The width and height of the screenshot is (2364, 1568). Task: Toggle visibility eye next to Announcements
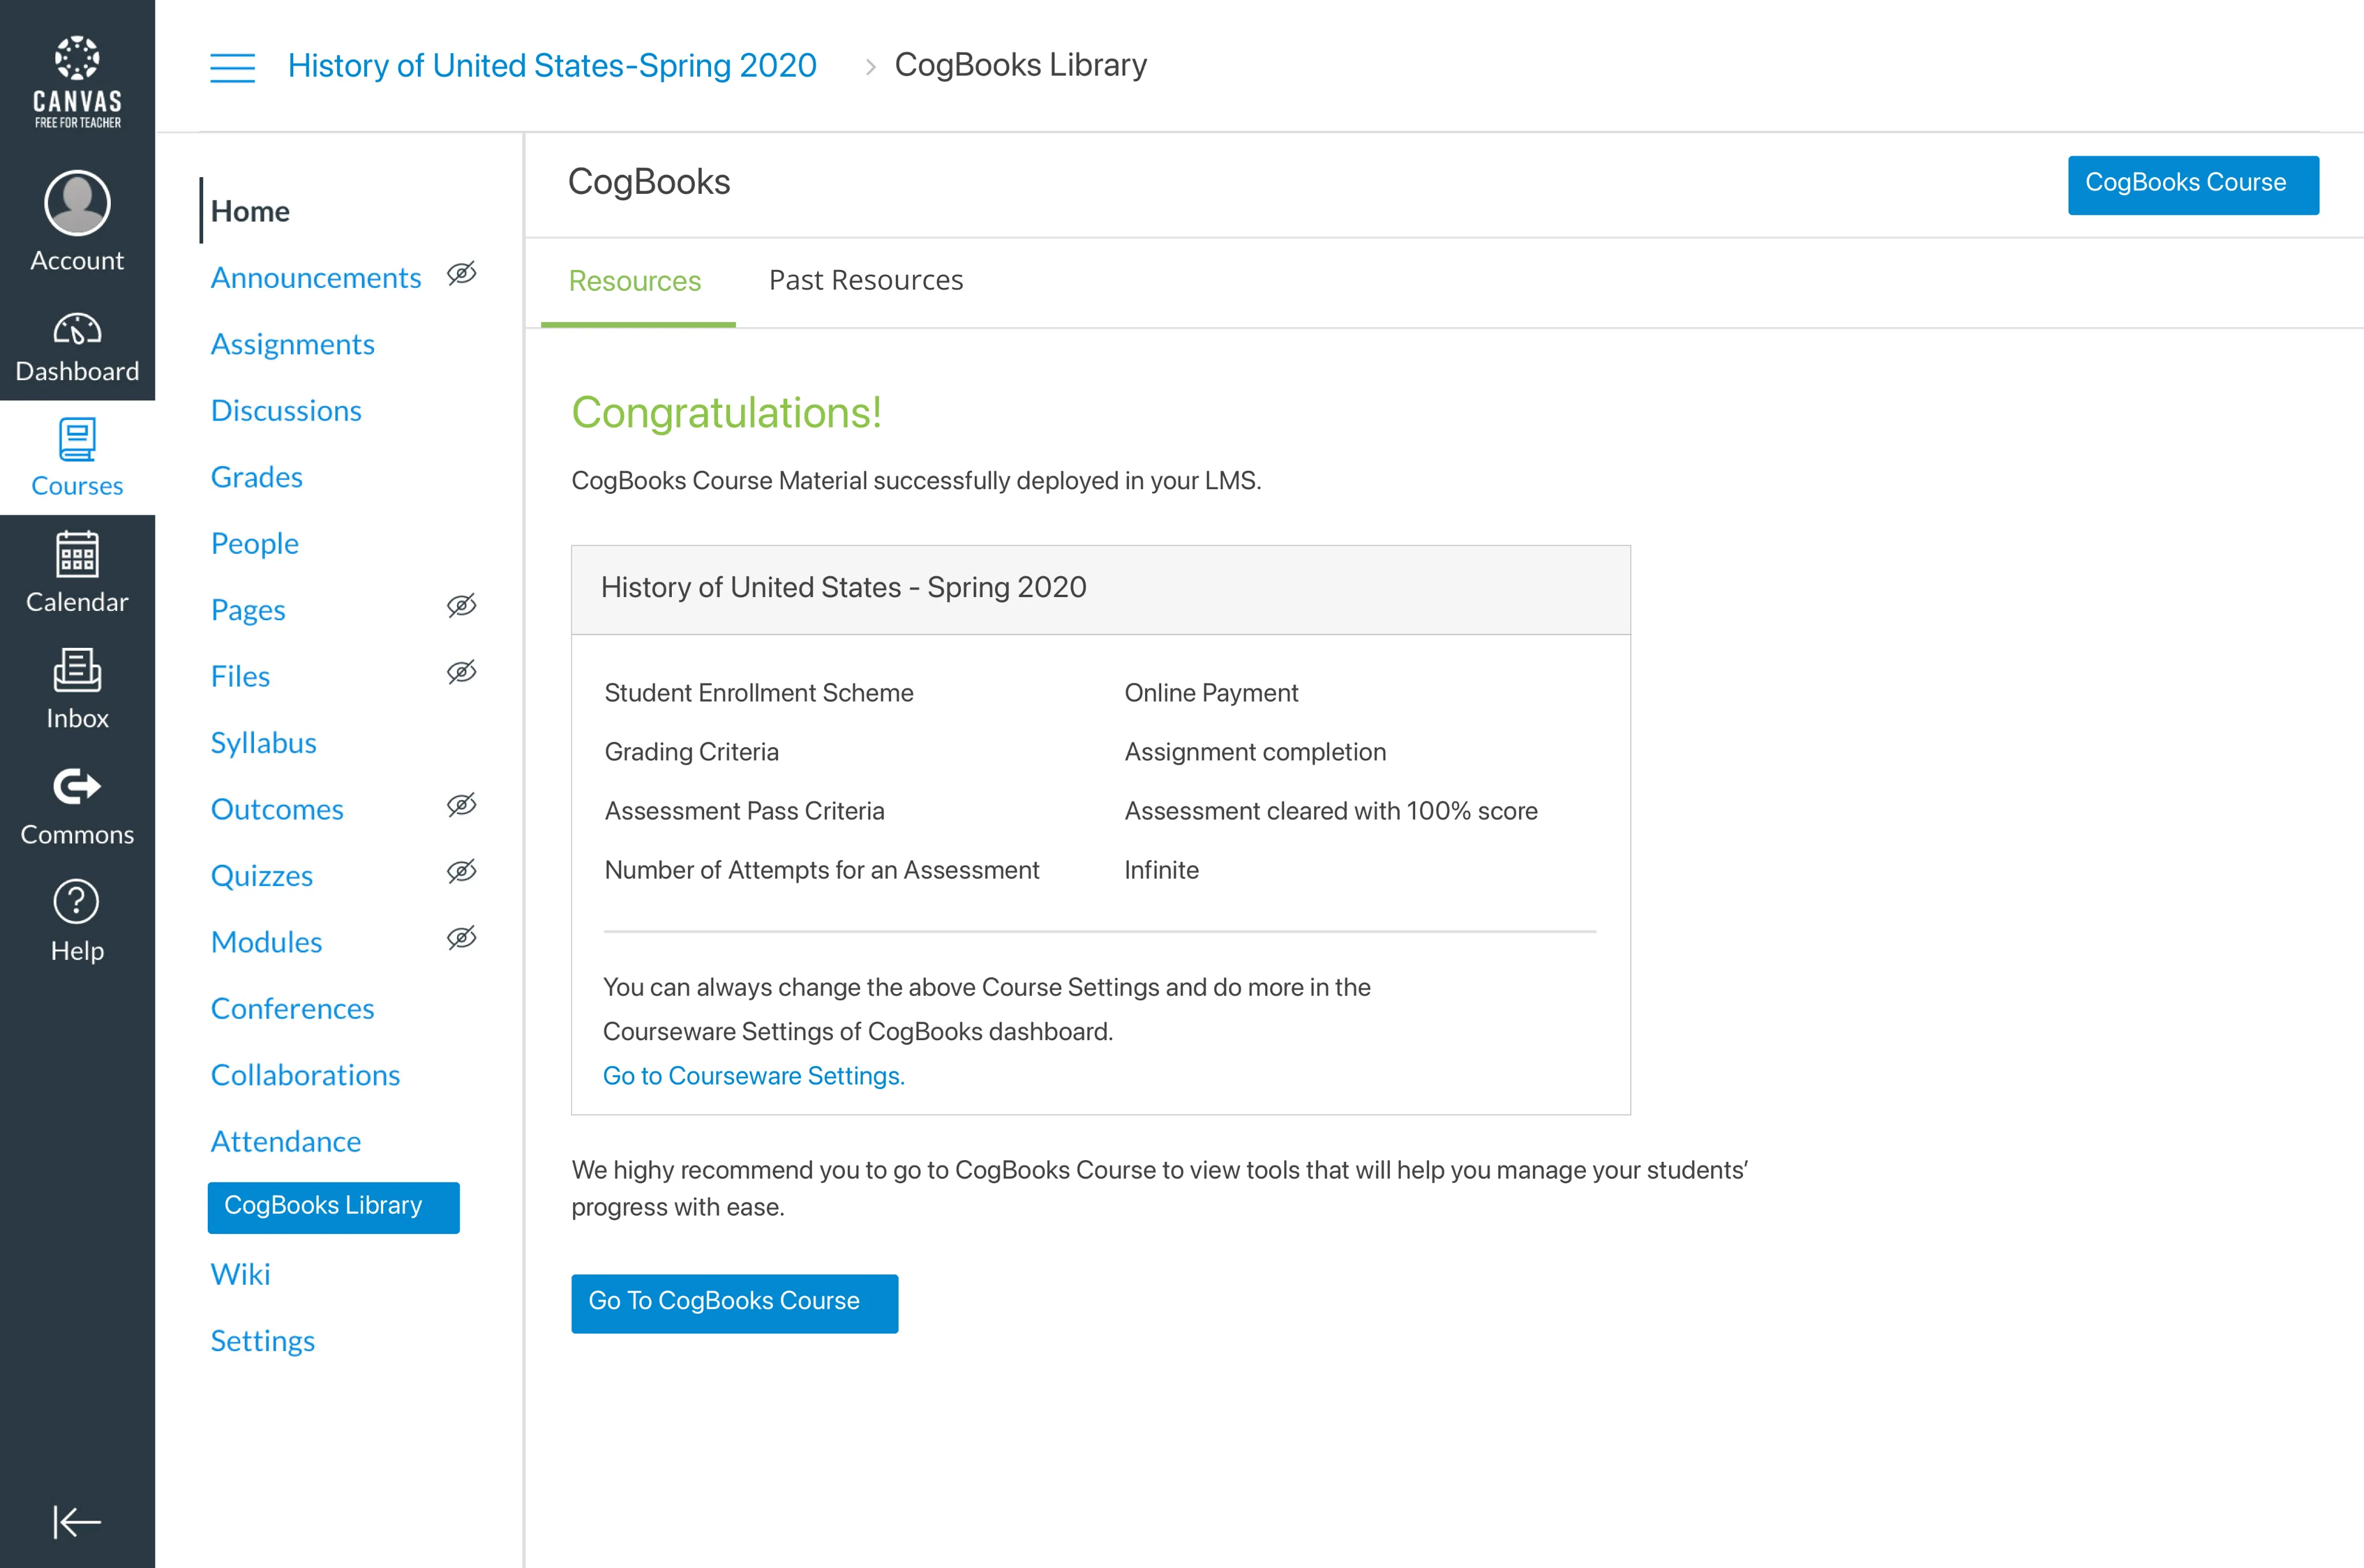tap(461, 274)
